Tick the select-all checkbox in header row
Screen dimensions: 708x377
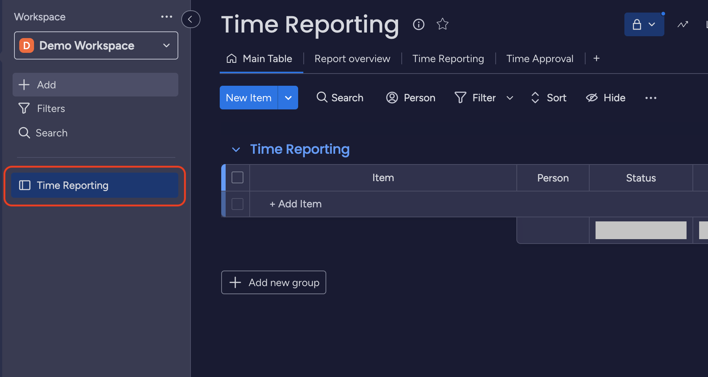237,178
